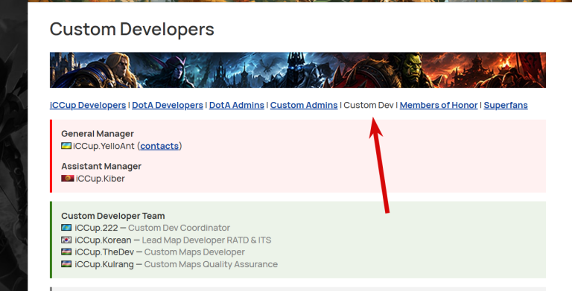The image size is (572, 291).
Task: Visit the Custom Admins page
Action: [304, 105]
